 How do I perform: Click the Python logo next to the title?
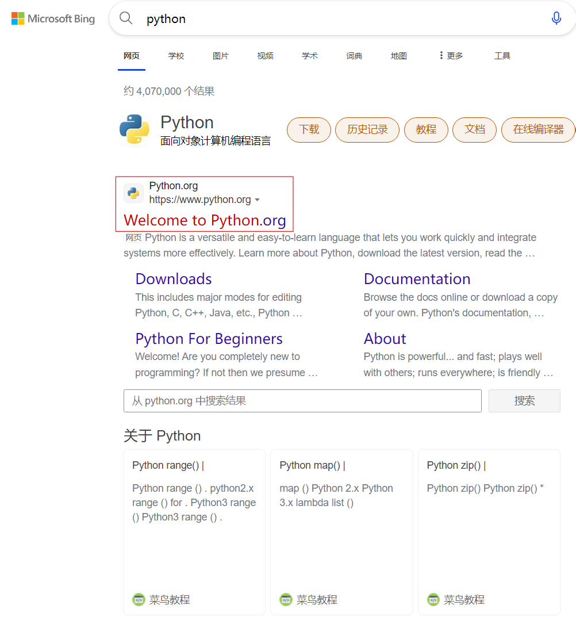tap(134, 129)
